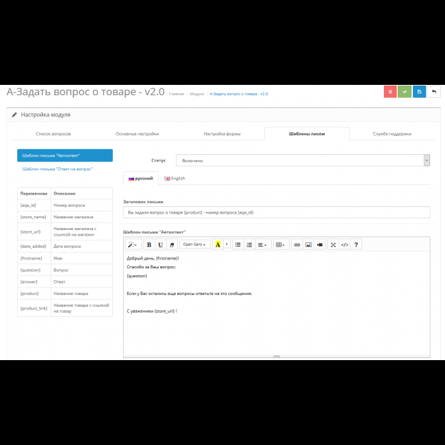Open Шаблон письма "Ответ на вопрос" link
Screen dimensions: 445x445
pyautogui.click(x=58, y=168)
